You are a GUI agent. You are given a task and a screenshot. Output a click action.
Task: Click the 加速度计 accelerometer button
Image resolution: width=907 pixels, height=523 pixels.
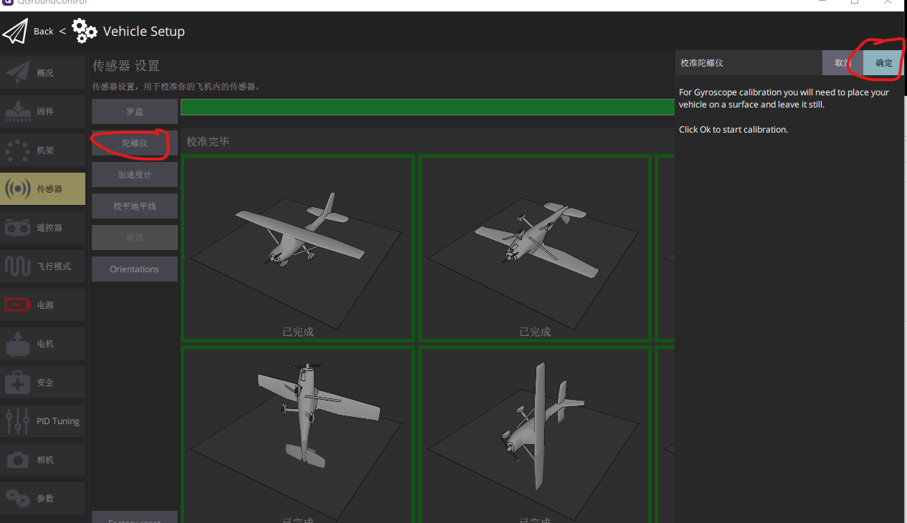tap(135, 175)
